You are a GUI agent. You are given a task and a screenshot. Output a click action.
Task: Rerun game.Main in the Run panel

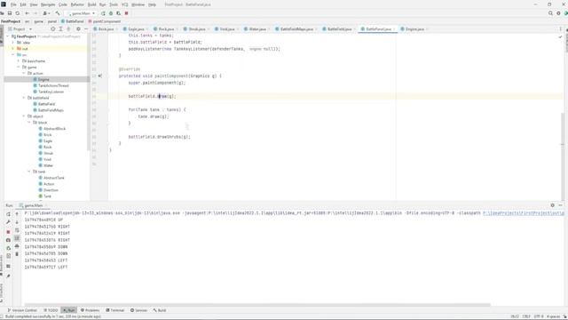click(8, 214)
